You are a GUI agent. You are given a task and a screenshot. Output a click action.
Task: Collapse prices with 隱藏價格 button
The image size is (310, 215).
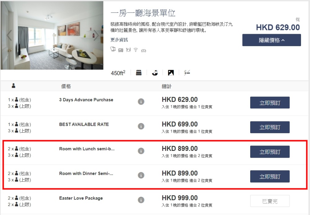pos(272,40)
